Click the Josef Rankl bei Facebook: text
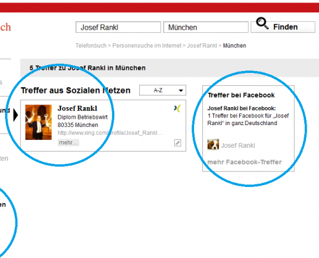Screen dimensions: 319x258 pos(242,108)
